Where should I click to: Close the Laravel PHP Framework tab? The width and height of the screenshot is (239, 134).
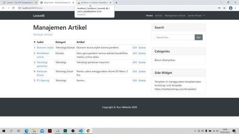click(36, 3)
